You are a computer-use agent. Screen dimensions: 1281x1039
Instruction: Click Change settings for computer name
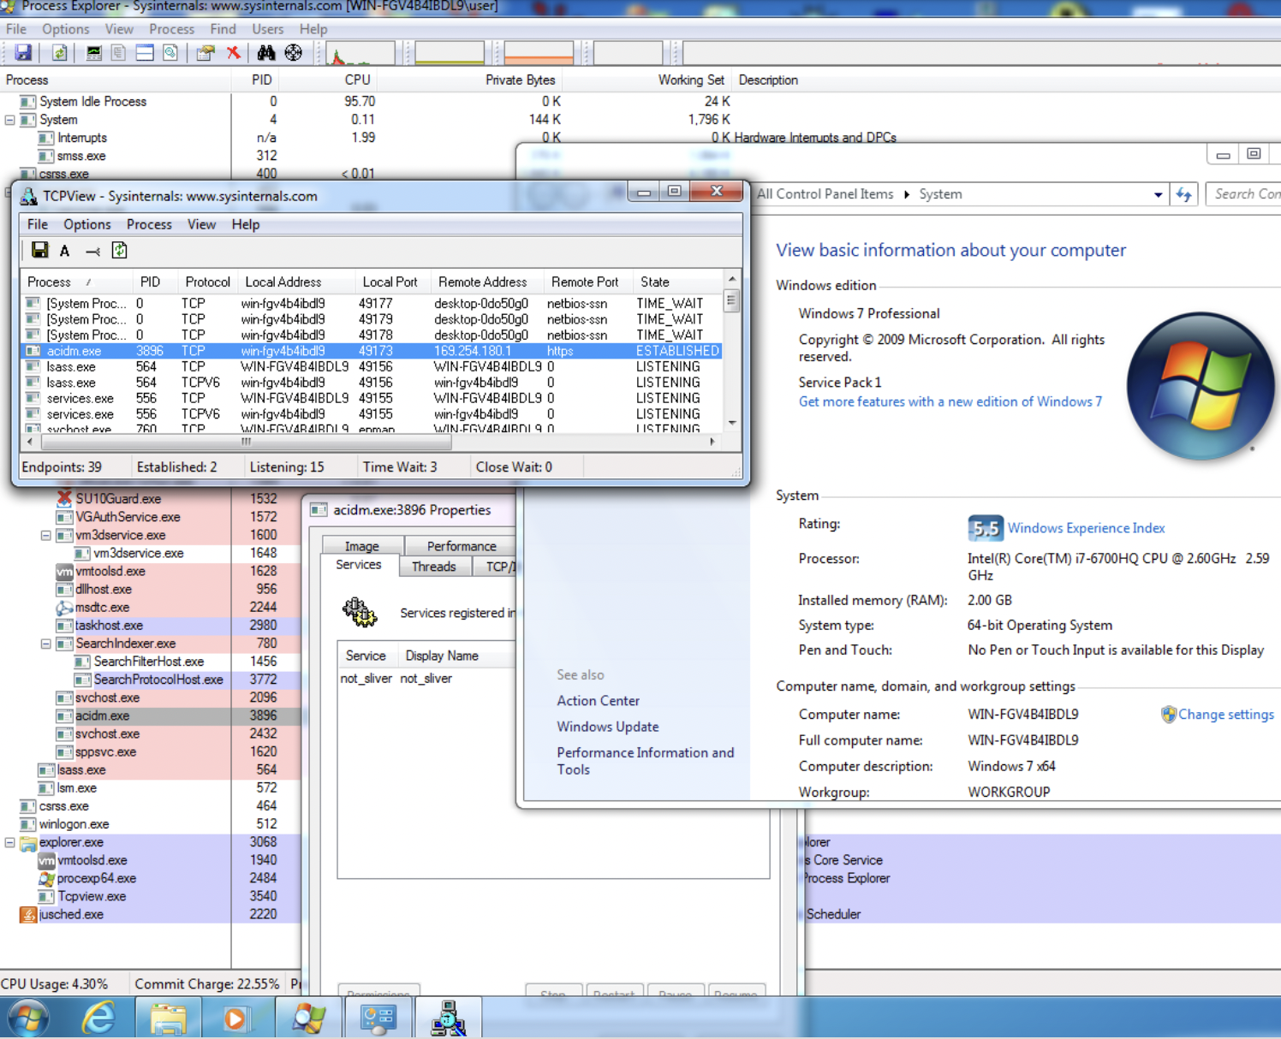1225,715
